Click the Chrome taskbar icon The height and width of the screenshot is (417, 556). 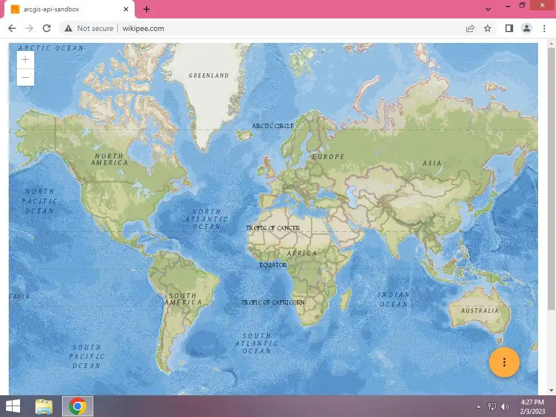[78, 406]
